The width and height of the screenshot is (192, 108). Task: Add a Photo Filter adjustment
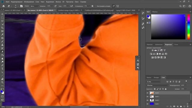pyautogui.click(x=160, y=54)
